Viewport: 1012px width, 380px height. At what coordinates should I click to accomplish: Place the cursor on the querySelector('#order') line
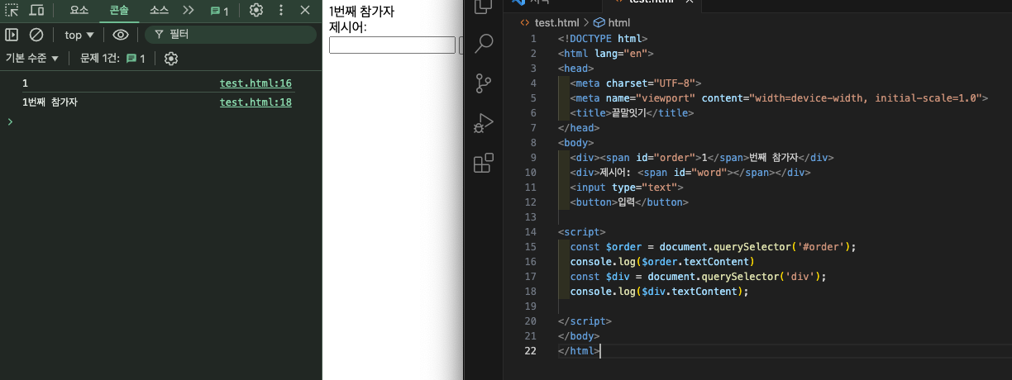[714, 247]
